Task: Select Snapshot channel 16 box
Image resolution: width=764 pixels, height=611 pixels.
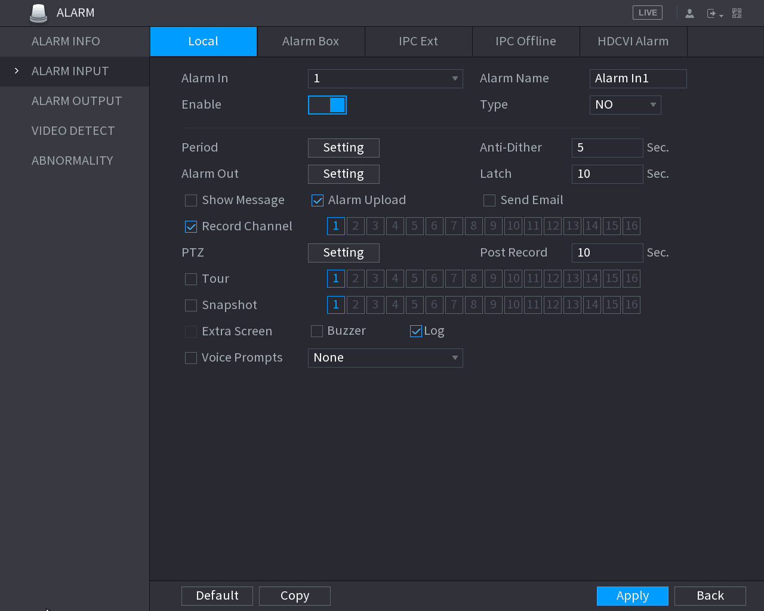Action: 631,305
